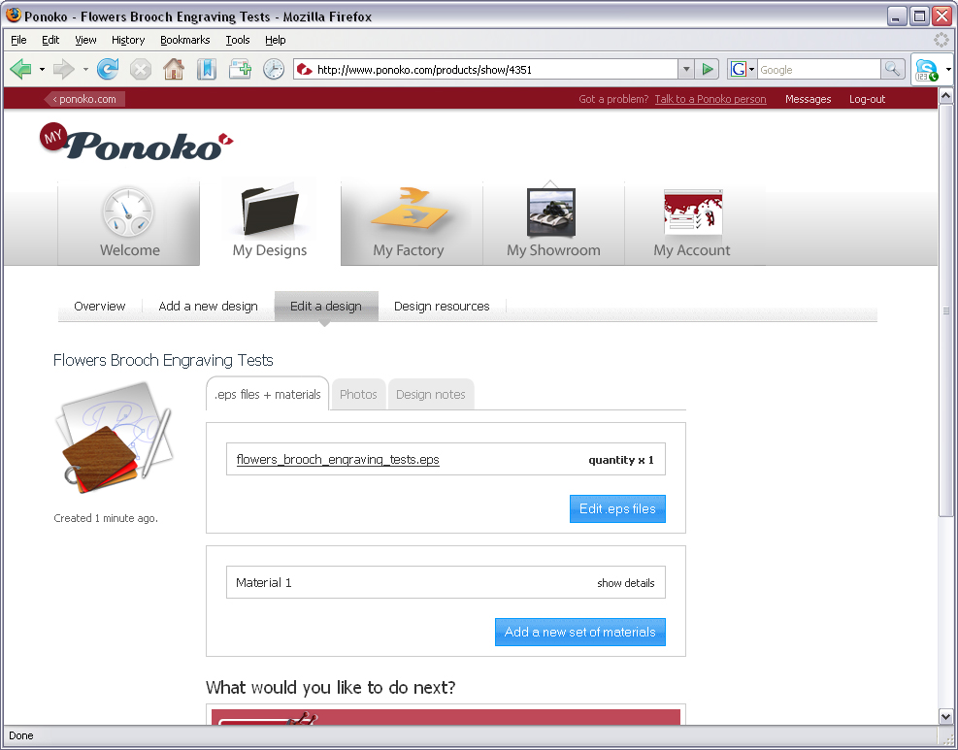Open the History menu

pyautogui.click(x=128, y=40)
